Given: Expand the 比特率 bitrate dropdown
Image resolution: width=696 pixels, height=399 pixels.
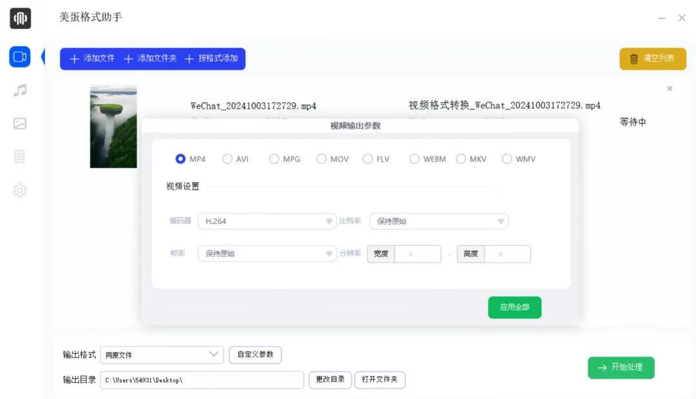Looking at the screenshot, I should [439, 221].
